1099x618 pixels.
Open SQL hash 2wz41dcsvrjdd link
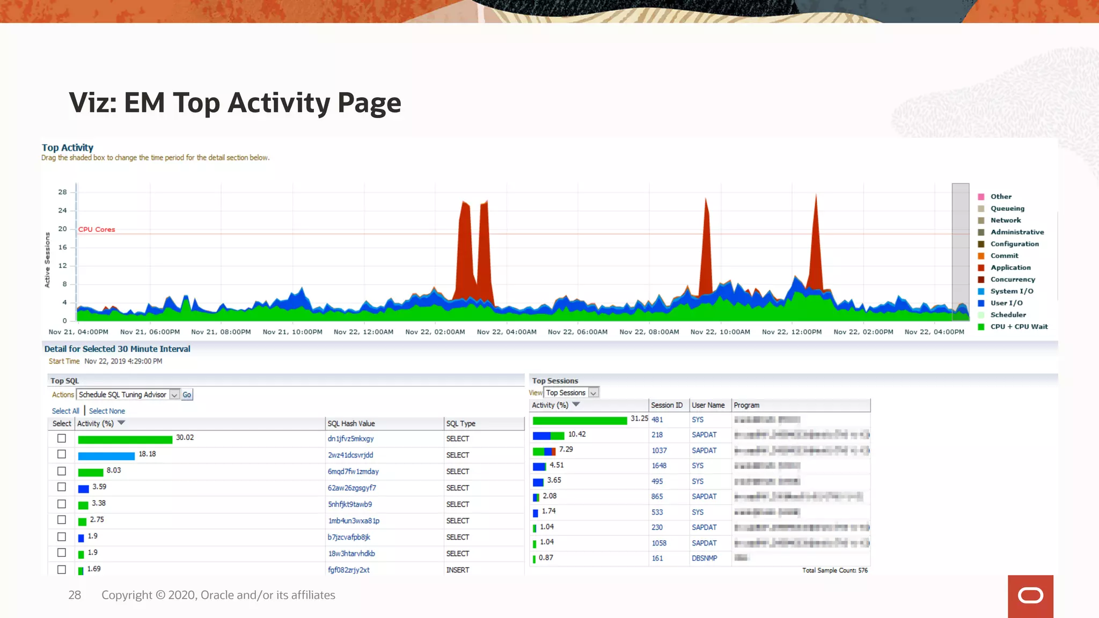(350, 455)
